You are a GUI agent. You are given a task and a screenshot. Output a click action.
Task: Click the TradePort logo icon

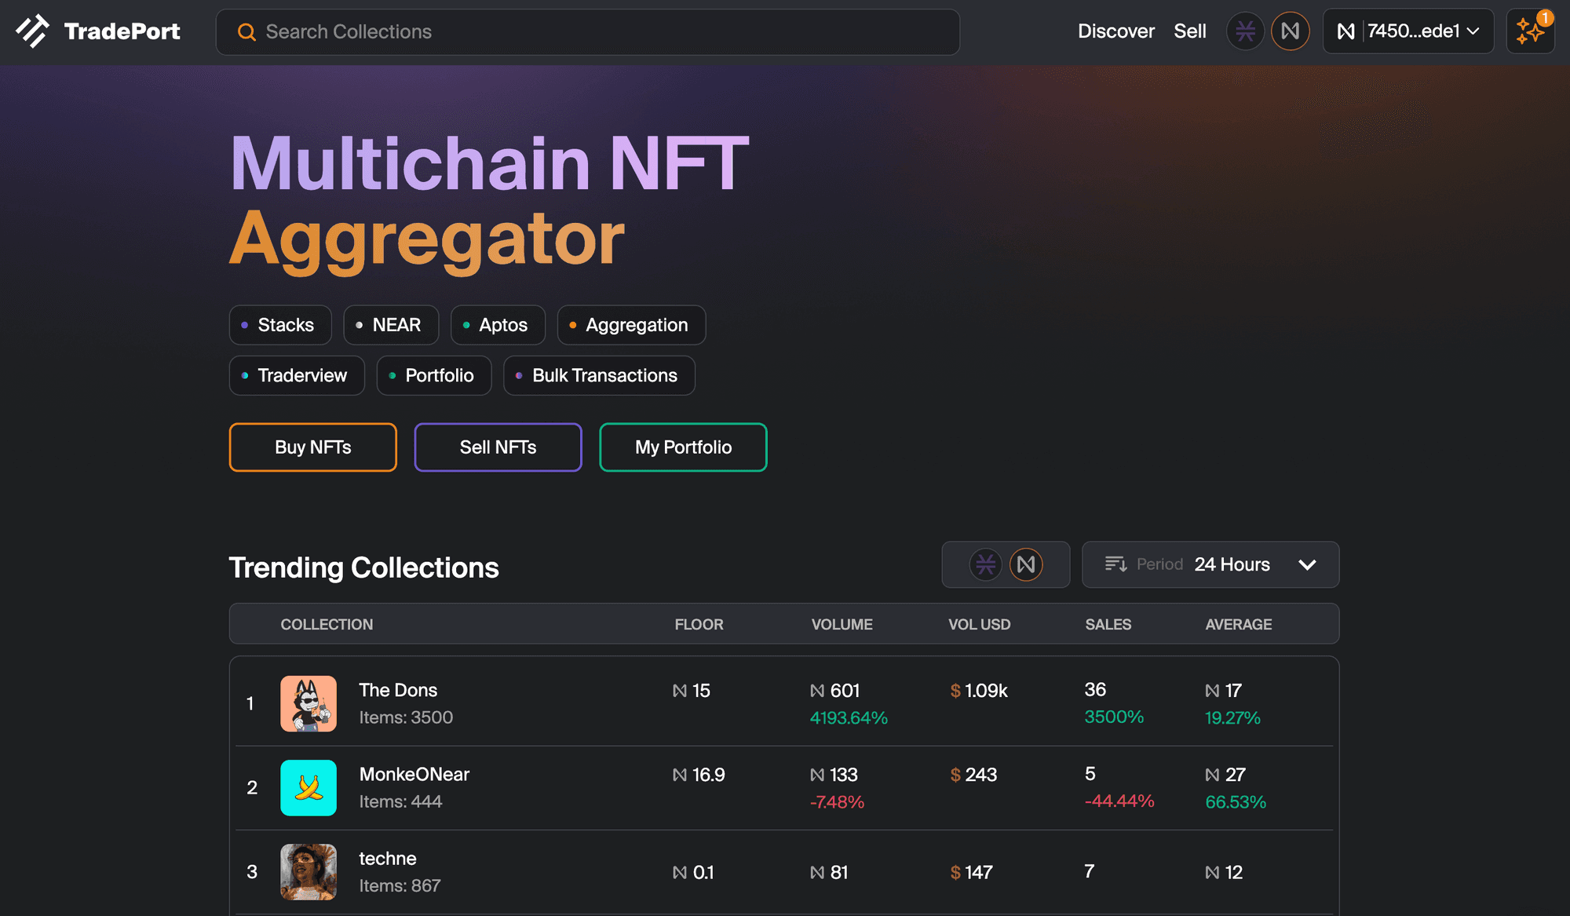32,31
